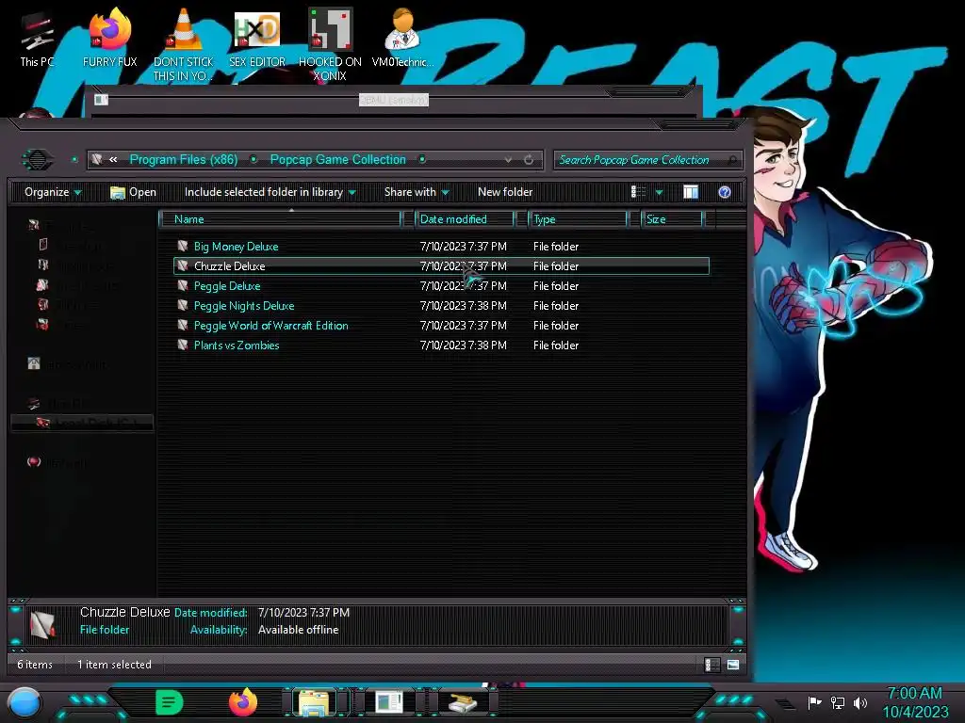Screen dimensions: 965x723
Task: Click the breadcrumb chevron before Program Files
Action: tap(113, 160)
